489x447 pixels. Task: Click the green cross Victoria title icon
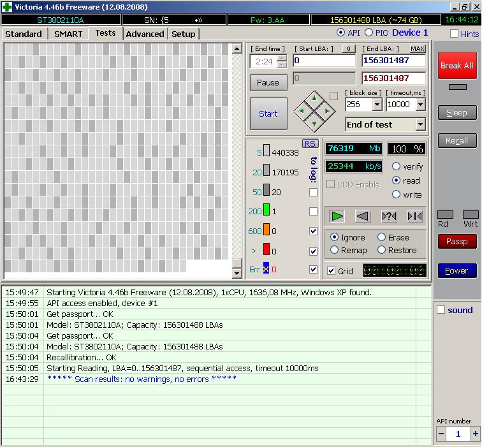click(x=7, y=7)
